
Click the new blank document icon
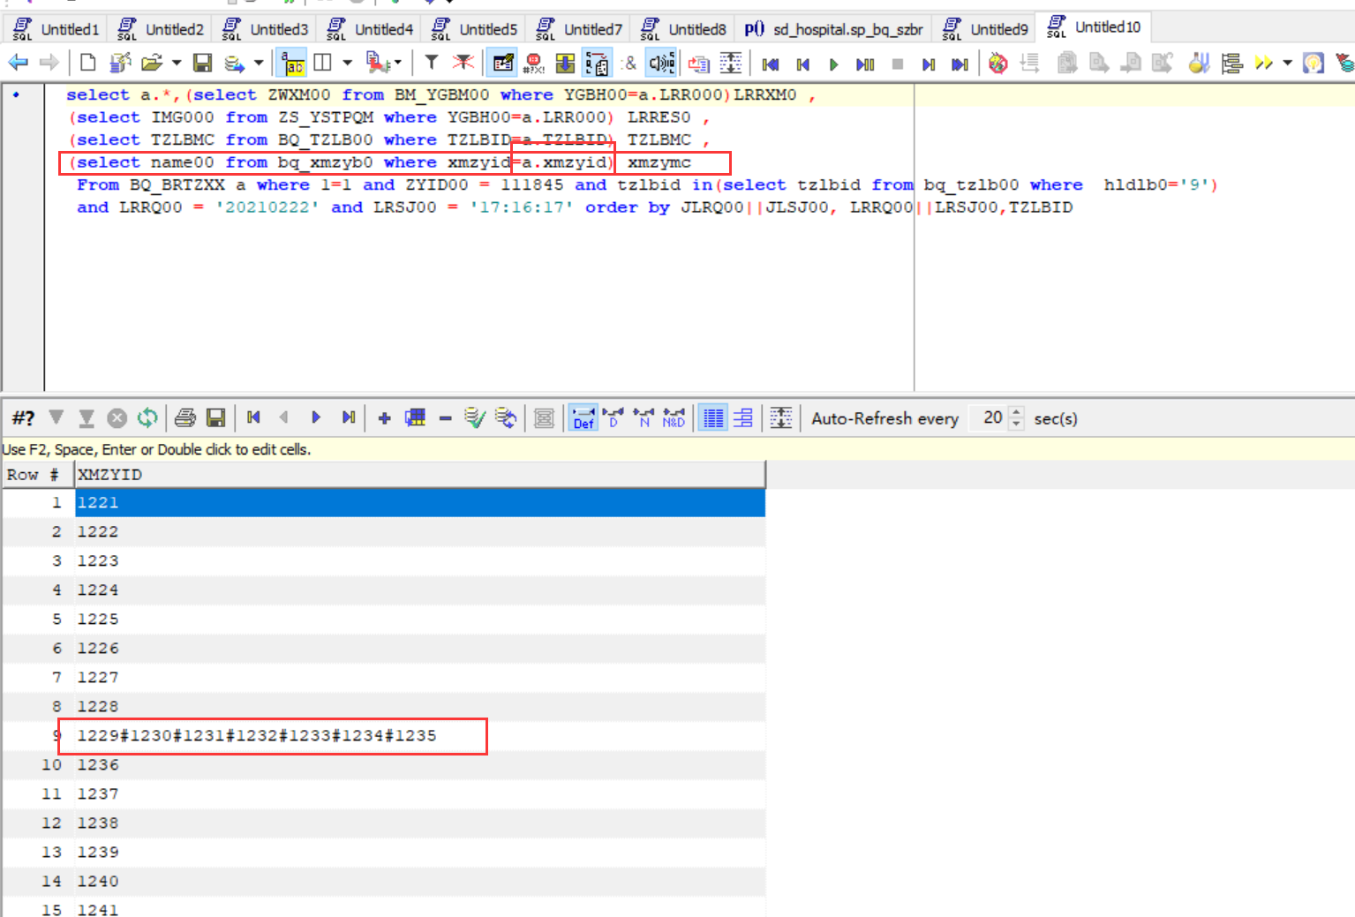[87, 63]
